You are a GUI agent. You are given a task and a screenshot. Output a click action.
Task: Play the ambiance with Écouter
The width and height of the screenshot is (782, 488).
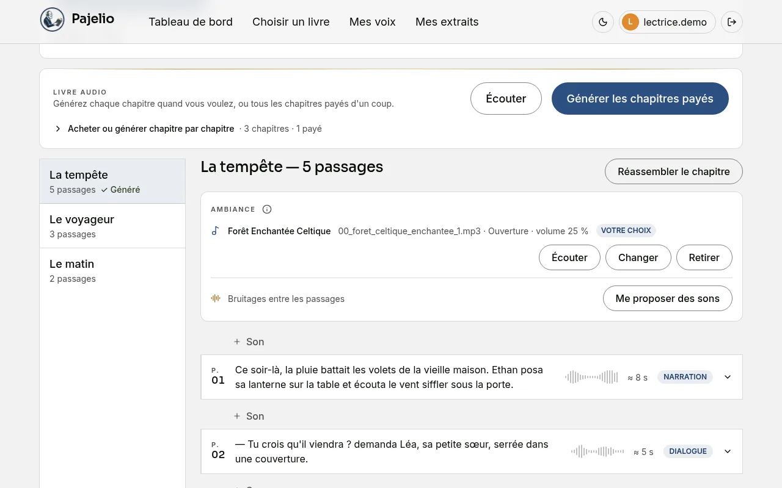[569, 257]
